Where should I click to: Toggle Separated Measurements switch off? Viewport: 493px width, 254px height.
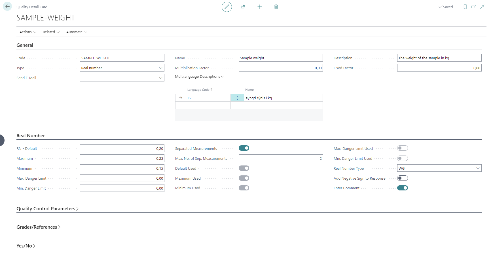244,148
